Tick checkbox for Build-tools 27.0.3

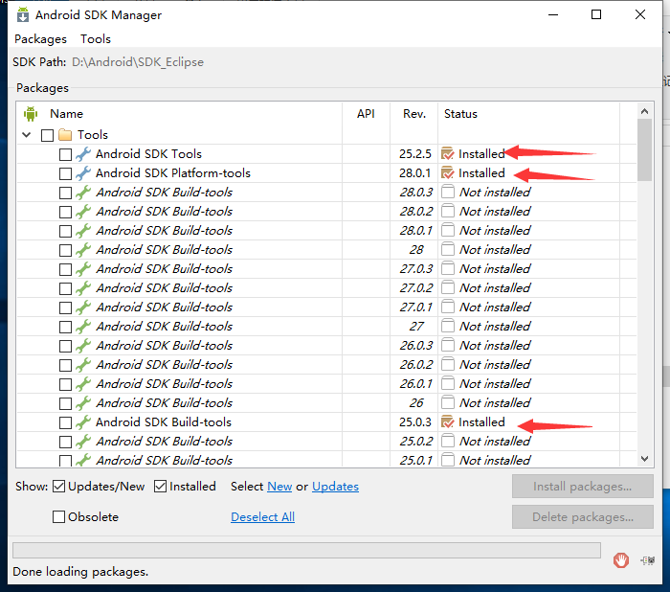pyautogui.click(x=65, y=269)
